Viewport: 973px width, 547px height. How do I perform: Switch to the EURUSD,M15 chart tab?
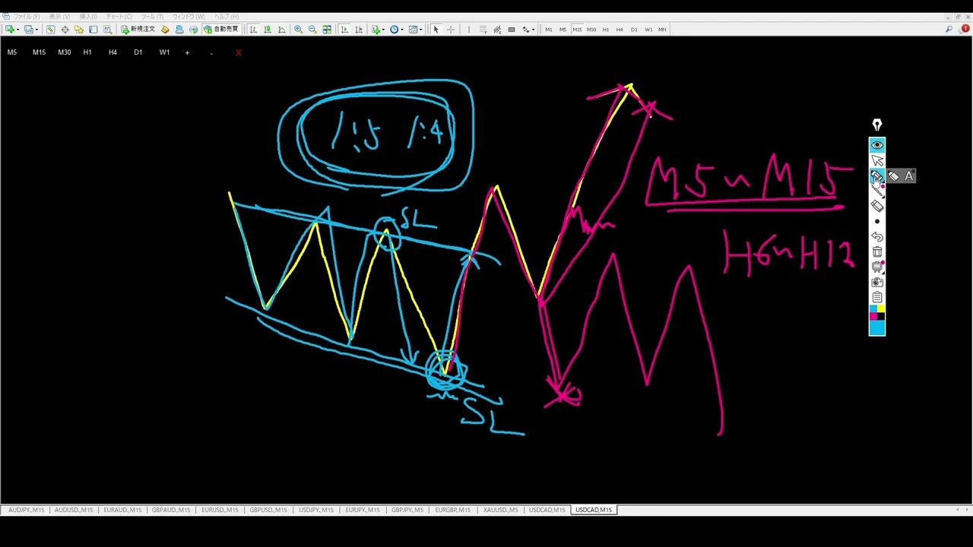pos(220,510)
